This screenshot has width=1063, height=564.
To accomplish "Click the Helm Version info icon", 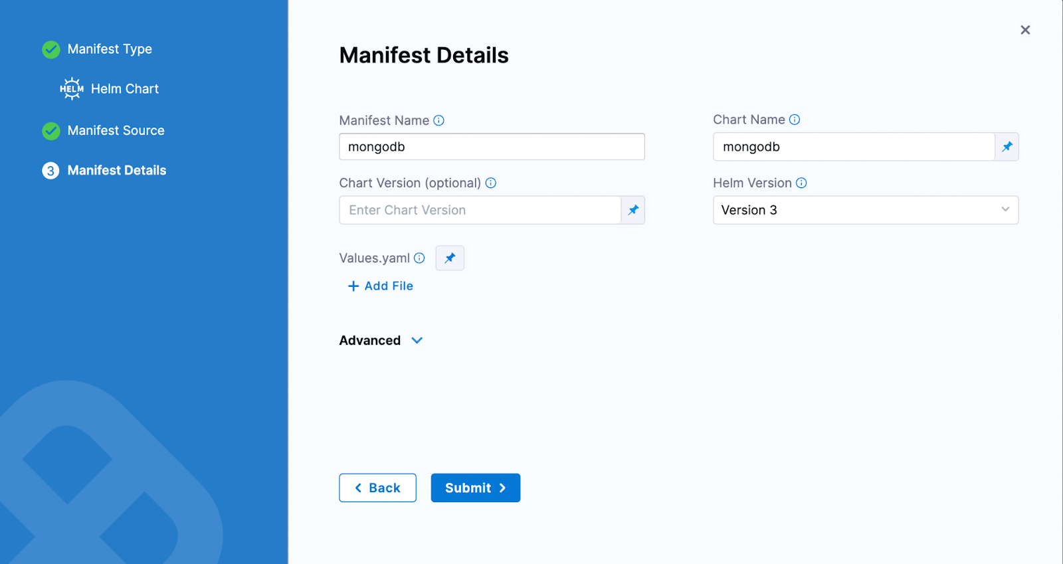I will tap(801, 183).
